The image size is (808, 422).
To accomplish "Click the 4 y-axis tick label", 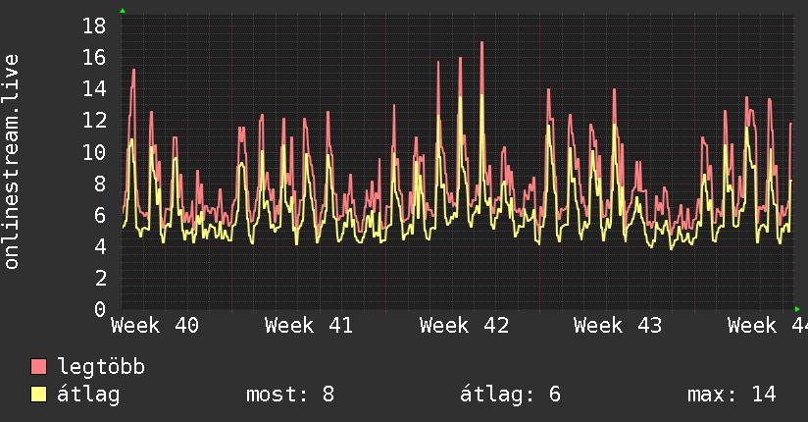I will pos(100,246).
